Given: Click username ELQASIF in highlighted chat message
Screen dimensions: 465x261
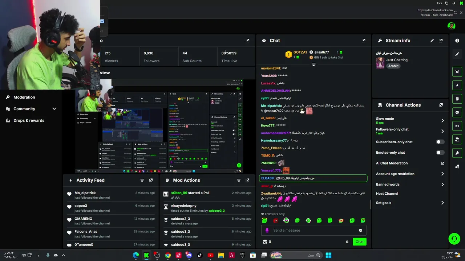Looking at the screenshot, I should click(x=268, y=178).
